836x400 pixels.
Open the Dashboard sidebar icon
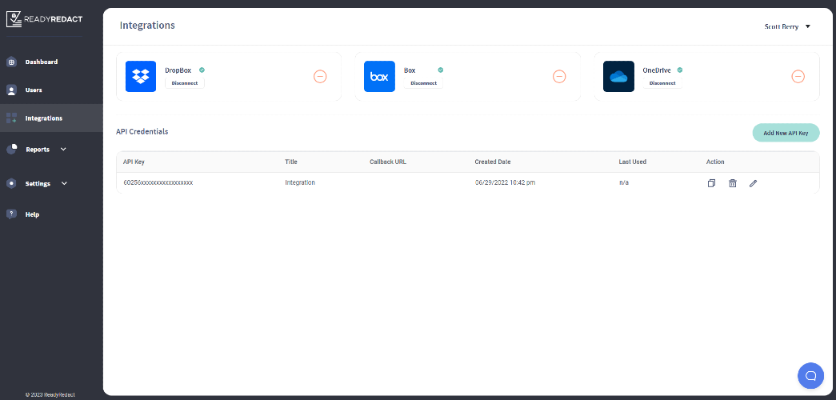click(11, 62)
